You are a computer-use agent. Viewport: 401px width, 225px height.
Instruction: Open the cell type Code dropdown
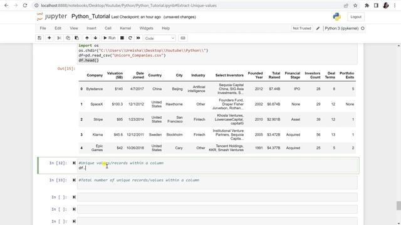click(160, 38)
